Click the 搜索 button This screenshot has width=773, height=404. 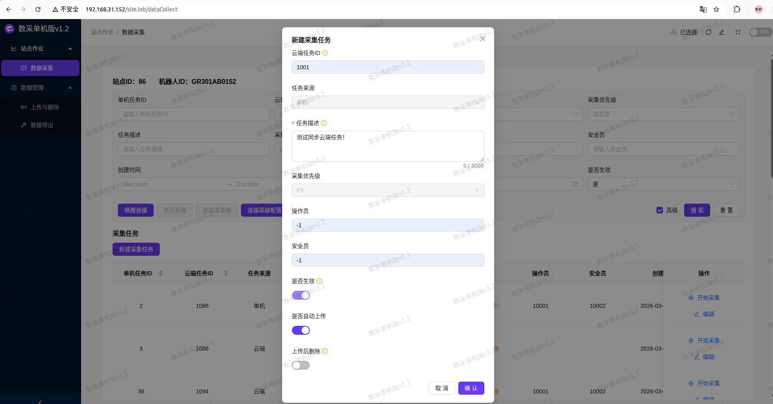(x=697, y=210)
